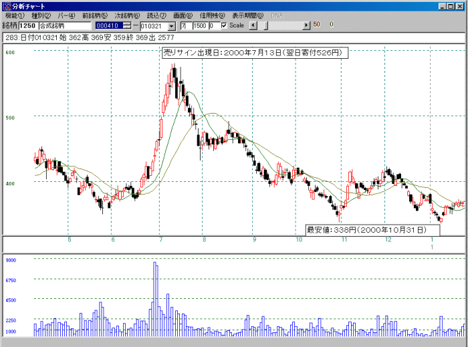Click the right arrow of Scale scrollbar
Screen dimensions: 468x347
[307, 25]
